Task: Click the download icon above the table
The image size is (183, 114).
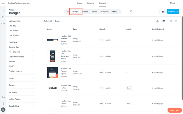Action: click(x=158, y=21)
